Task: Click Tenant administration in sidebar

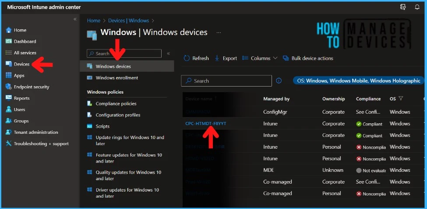Action: (x=36, y=132)
